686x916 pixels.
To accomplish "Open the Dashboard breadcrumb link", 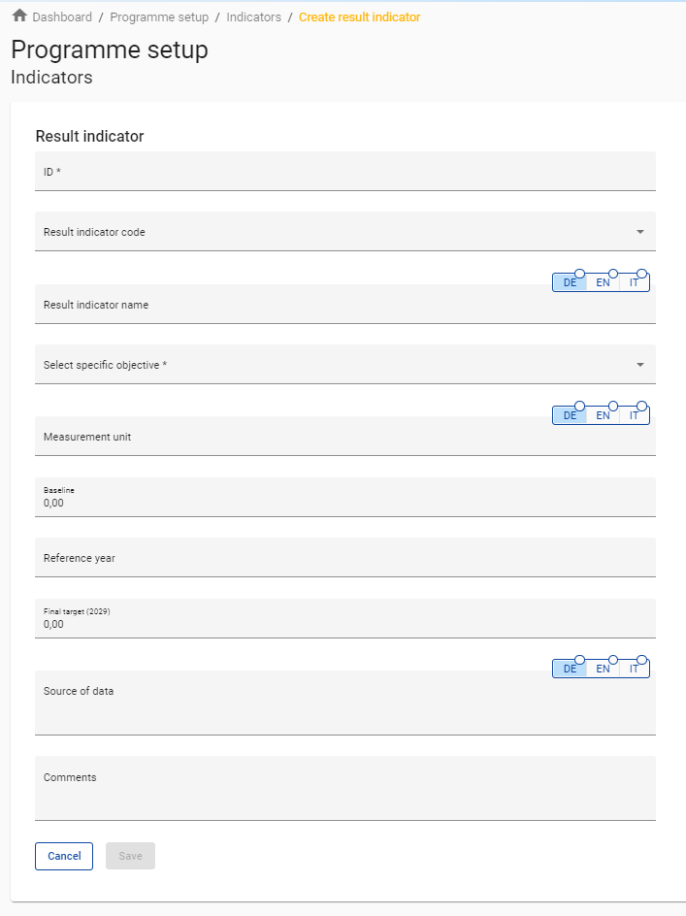I will pyautogui.click(x=62, y=17).
